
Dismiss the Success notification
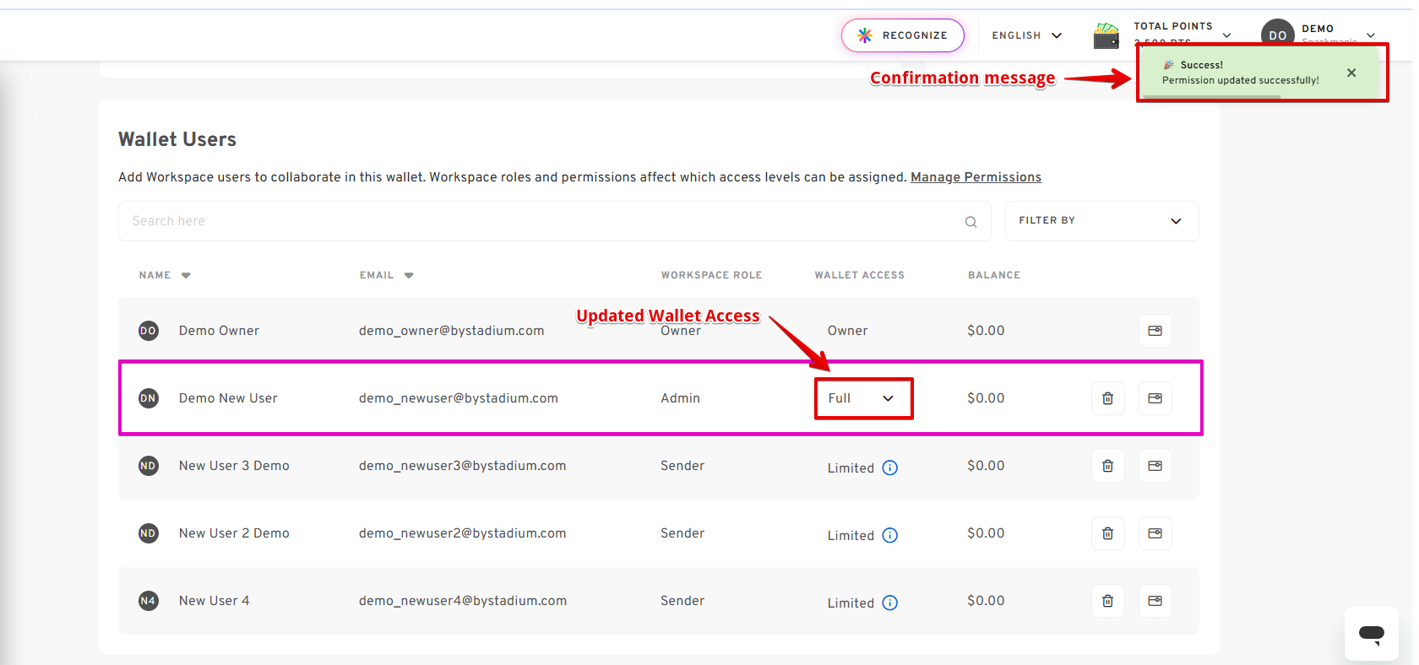click(1351, 73)
